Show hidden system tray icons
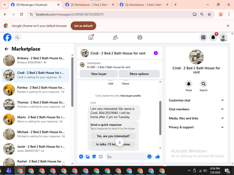The image size is (234, 175). [189, 171]
